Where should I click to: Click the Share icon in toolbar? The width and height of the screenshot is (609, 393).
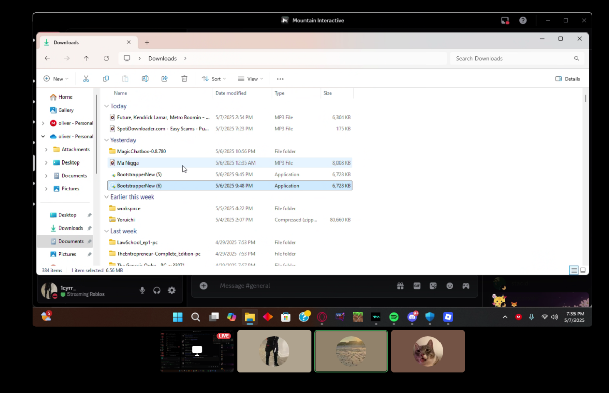[164, 79]
